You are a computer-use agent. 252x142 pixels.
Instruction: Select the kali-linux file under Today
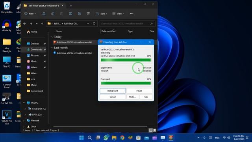pos(74,42)
